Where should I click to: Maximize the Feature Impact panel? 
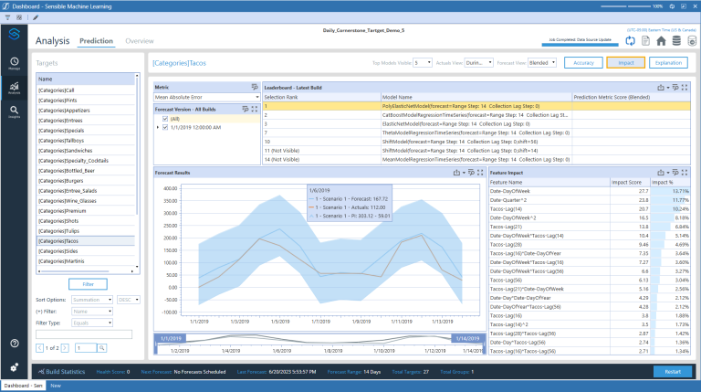pos(685,172)
